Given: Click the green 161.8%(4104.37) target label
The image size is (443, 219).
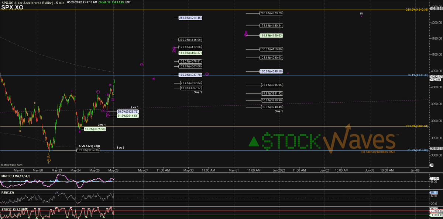Looking at the screenshot, I should 190,53.
